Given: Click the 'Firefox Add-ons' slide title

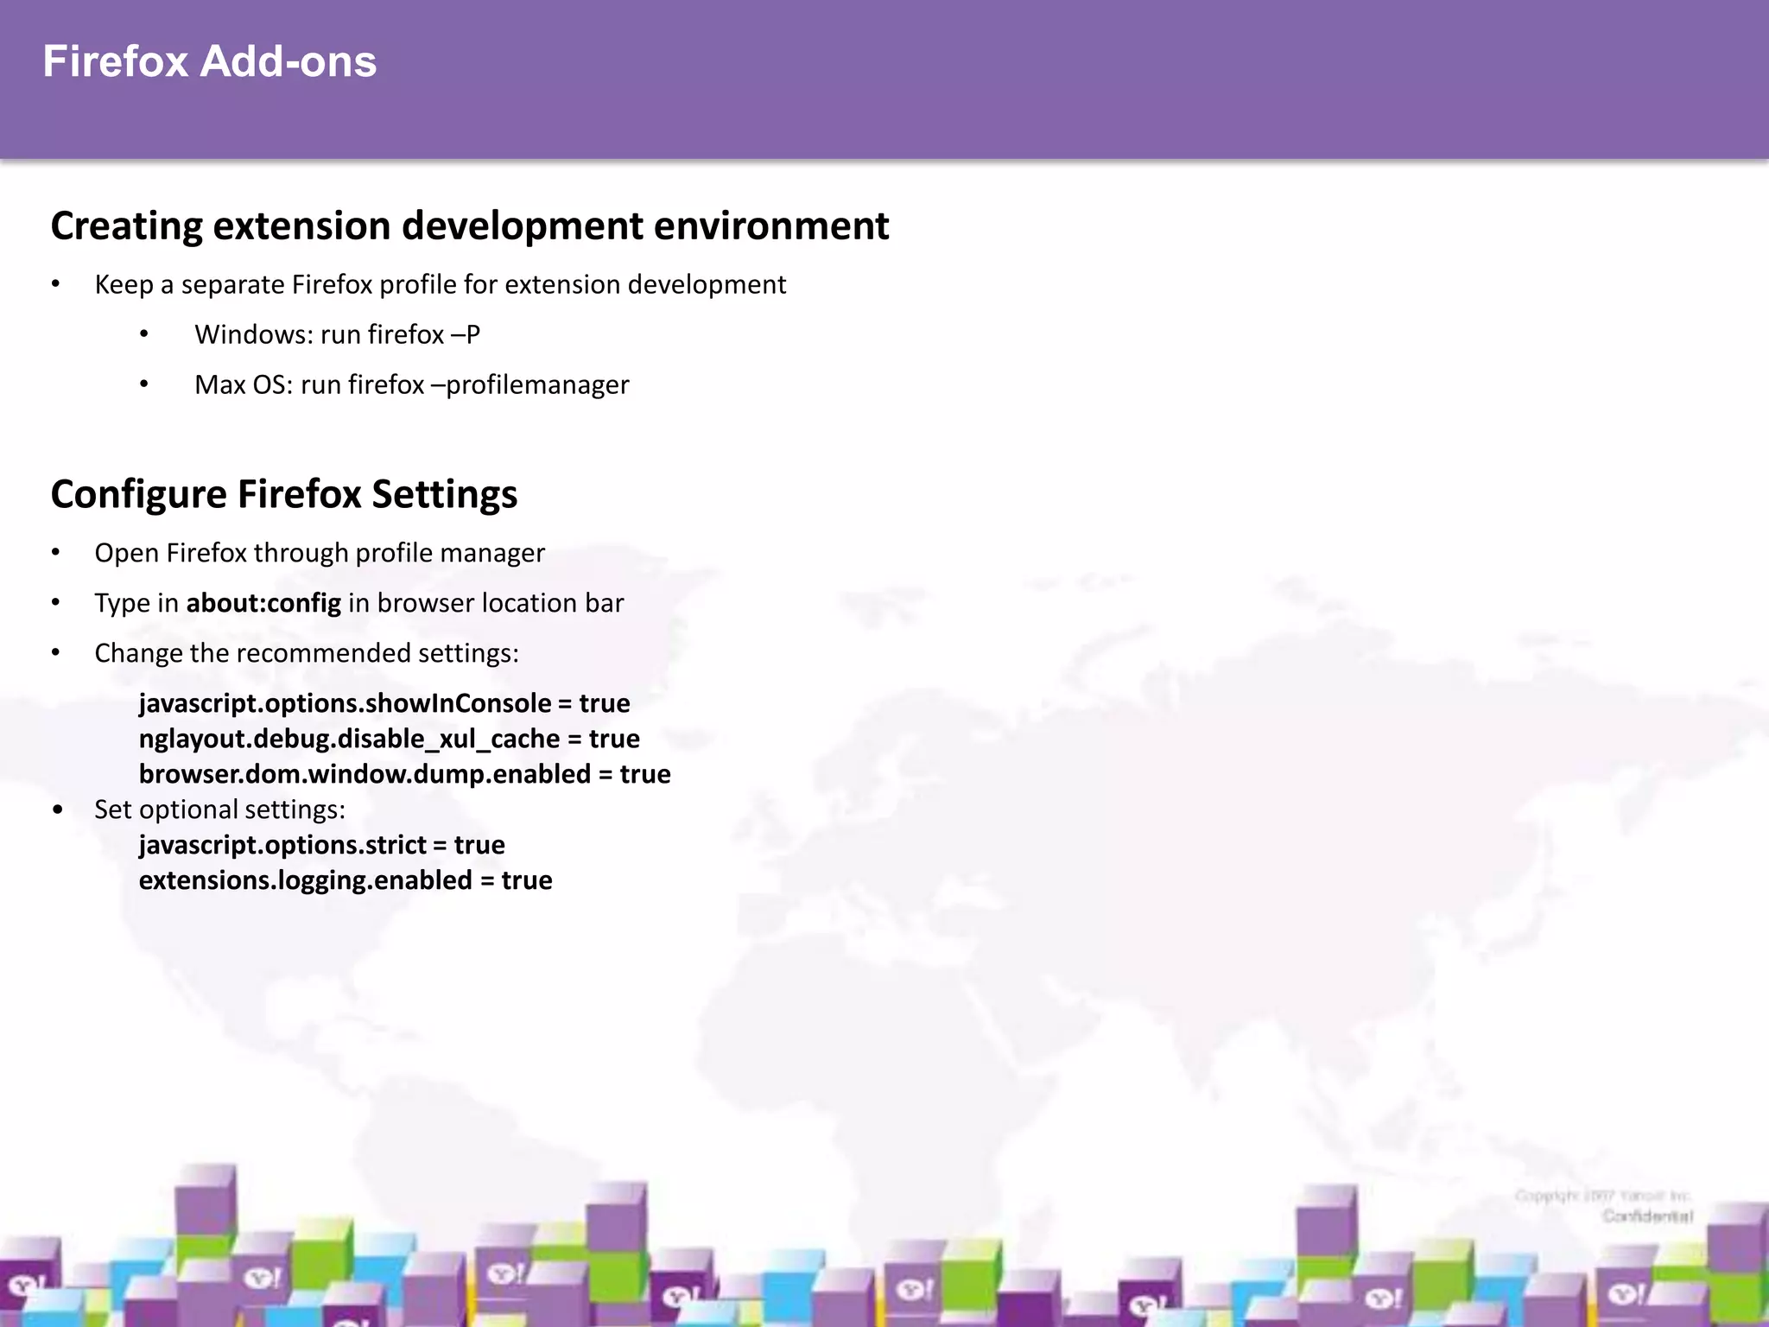Looking at the screenshot, I should click(x=210, y=62).
